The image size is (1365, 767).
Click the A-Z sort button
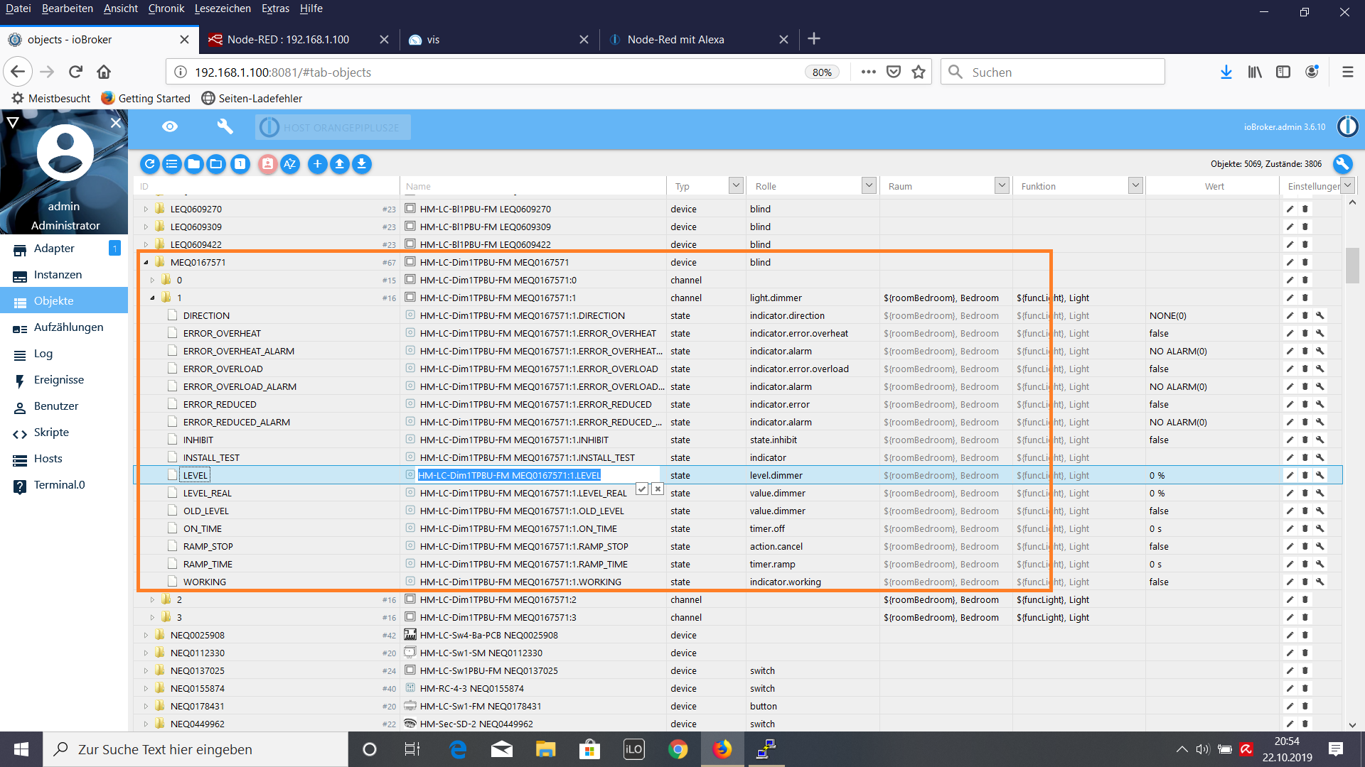click(x=289, y=164)
